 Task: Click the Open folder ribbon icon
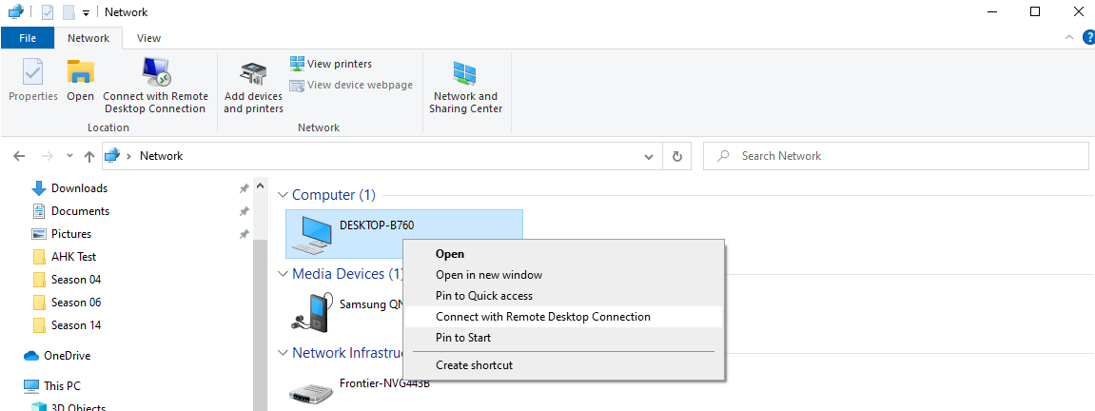[x=80, y=72]
